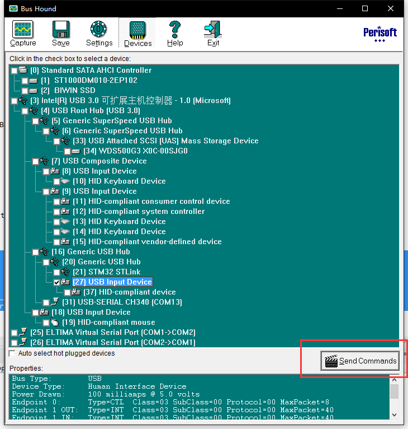The image size is (408, 429).
Task: Select the [9] USB Input Device row
Action: coord(99,191)
